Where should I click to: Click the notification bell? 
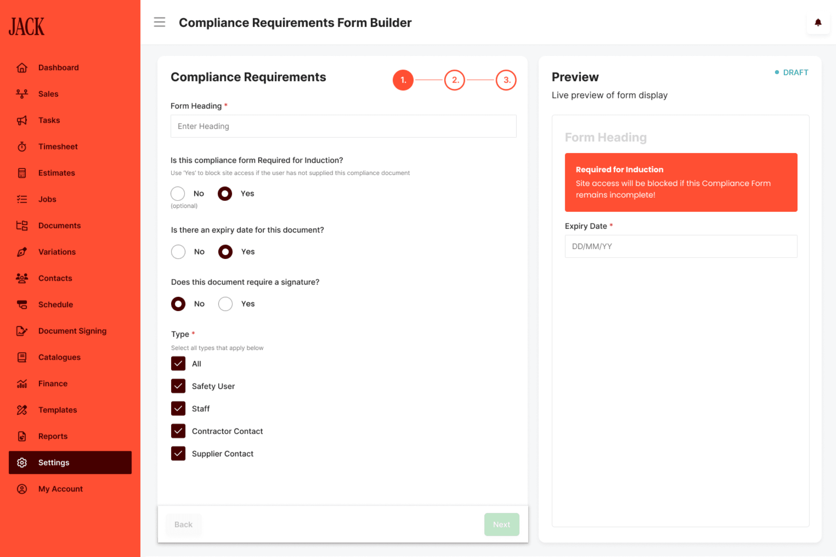(x=818, y=22)
